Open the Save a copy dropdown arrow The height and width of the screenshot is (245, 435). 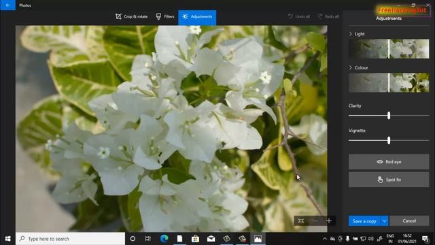pyautogui.click(x=384, y=221)
